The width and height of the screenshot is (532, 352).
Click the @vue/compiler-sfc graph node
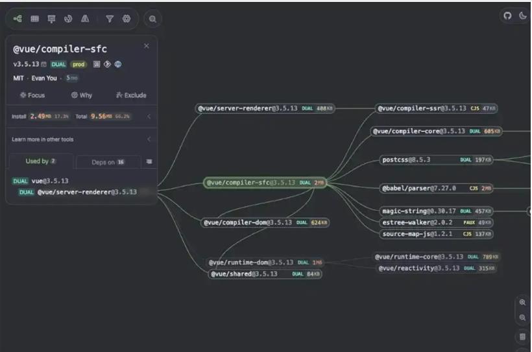click(265, 182)
